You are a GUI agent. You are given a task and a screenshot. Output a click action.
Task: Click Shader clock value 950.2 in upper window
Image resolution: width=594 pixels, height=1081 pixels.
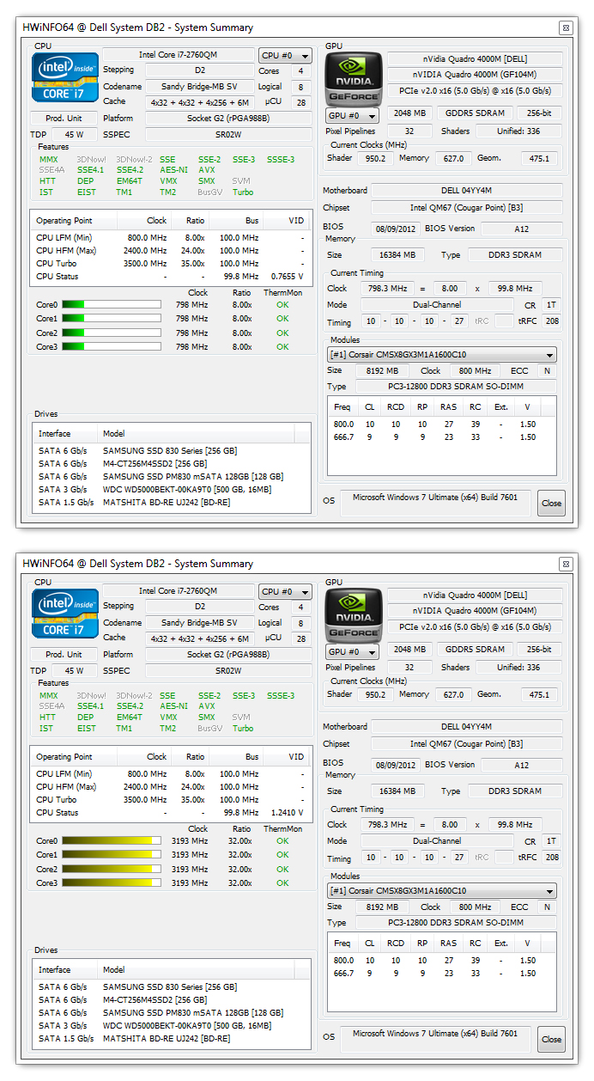(374, 158)
